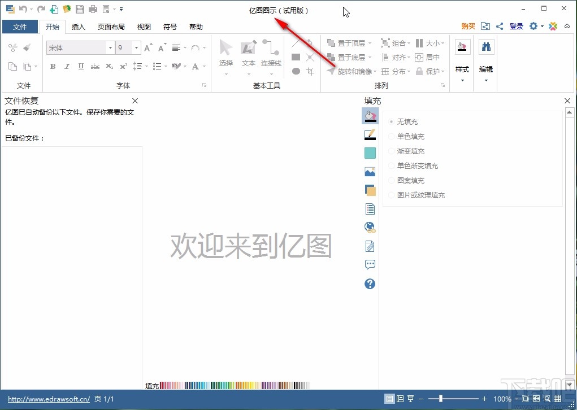Apply superscript X² formatting

124,66
